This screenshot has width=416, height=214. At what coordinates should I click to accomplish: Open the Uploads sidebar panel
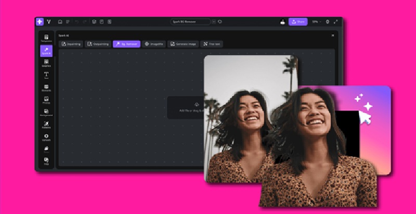46,137
